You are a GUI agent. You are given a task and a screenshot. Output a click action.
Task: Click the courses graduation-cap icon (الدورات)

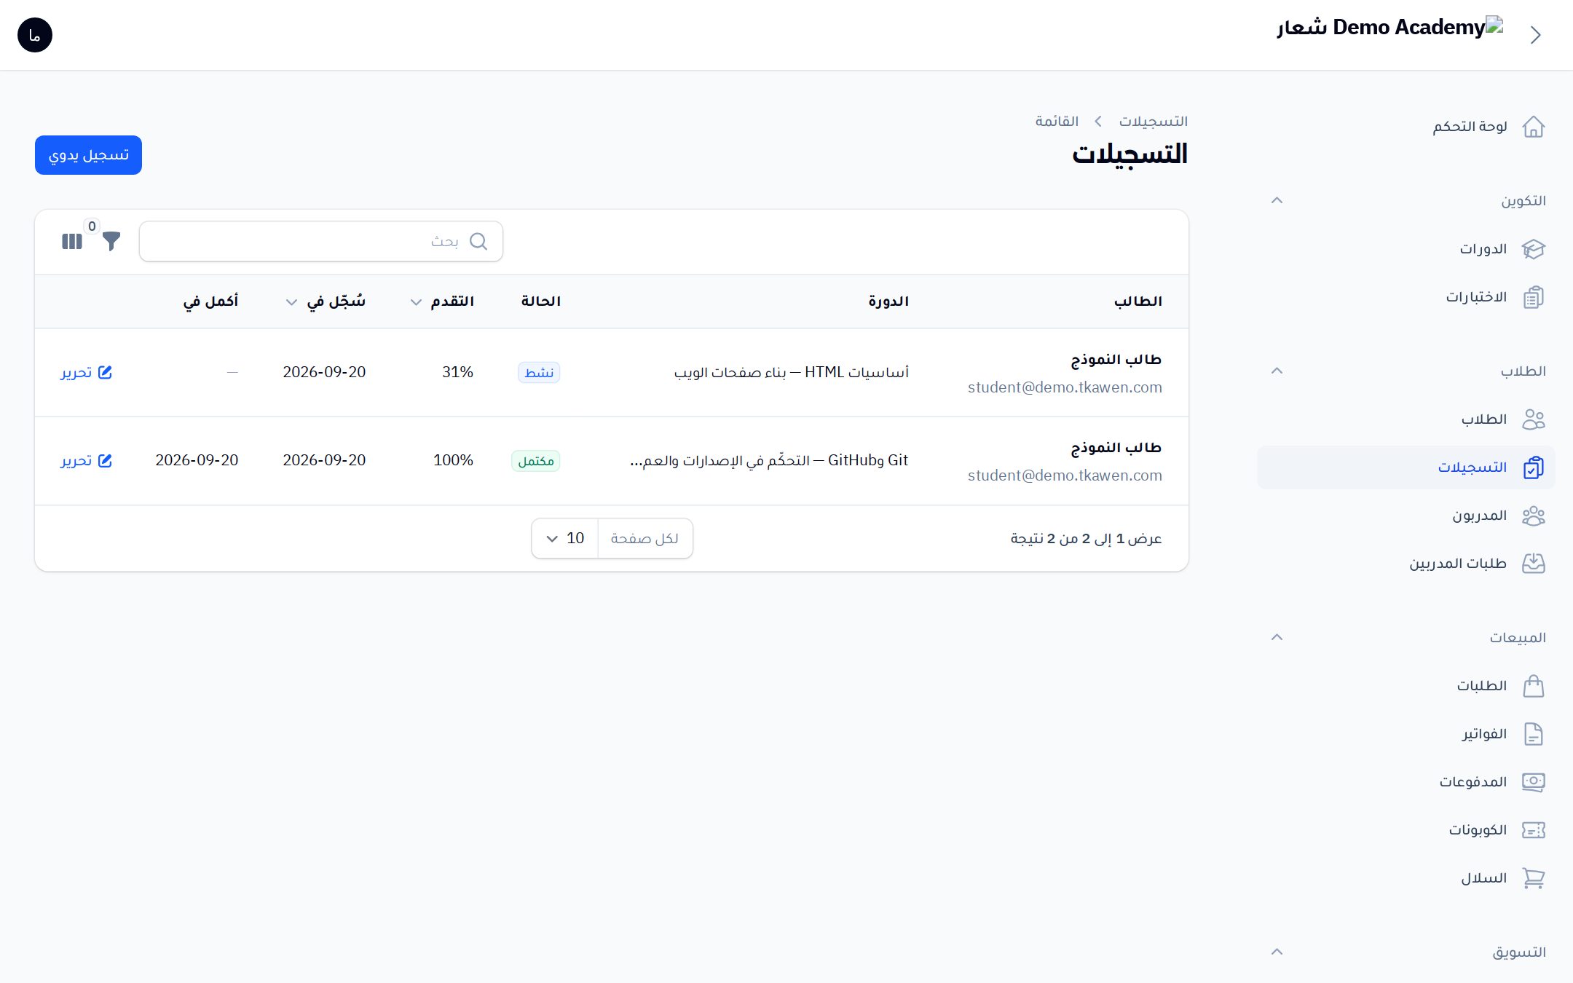[1533, 249]
